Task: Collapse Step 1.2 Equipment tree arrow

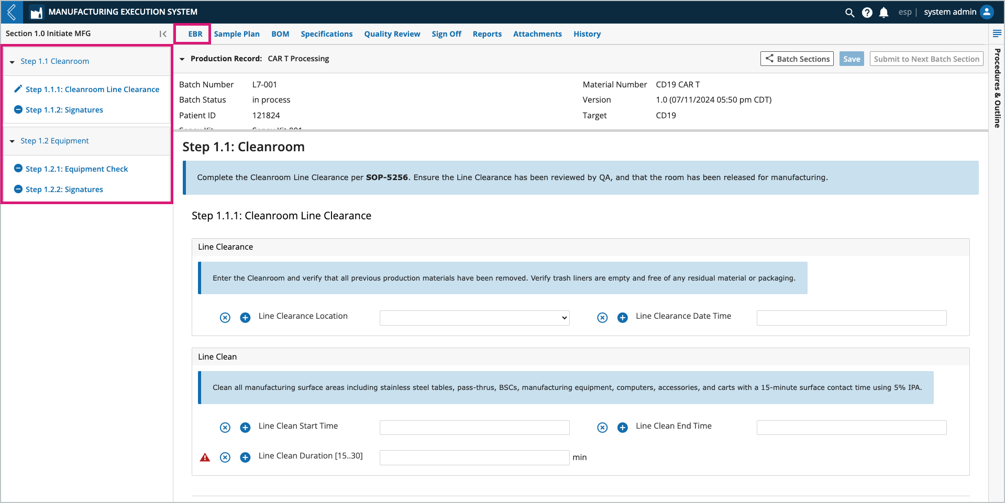Action: coord(12,141)
